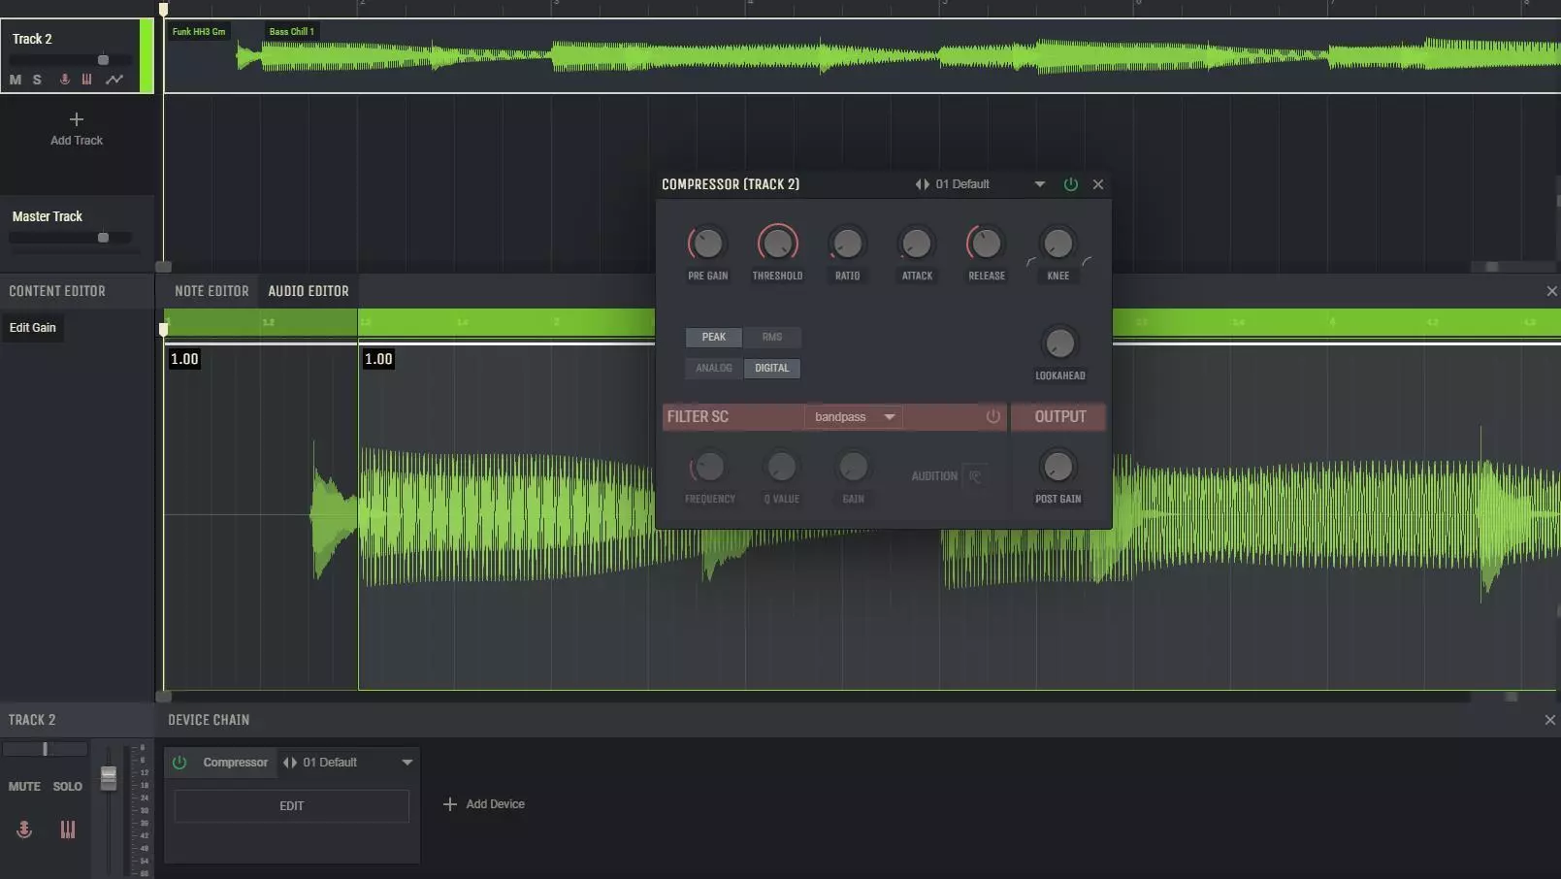Select the Audio Editor tab
Viewport: 1561px width, 879px height.
[x=308, y=291]
